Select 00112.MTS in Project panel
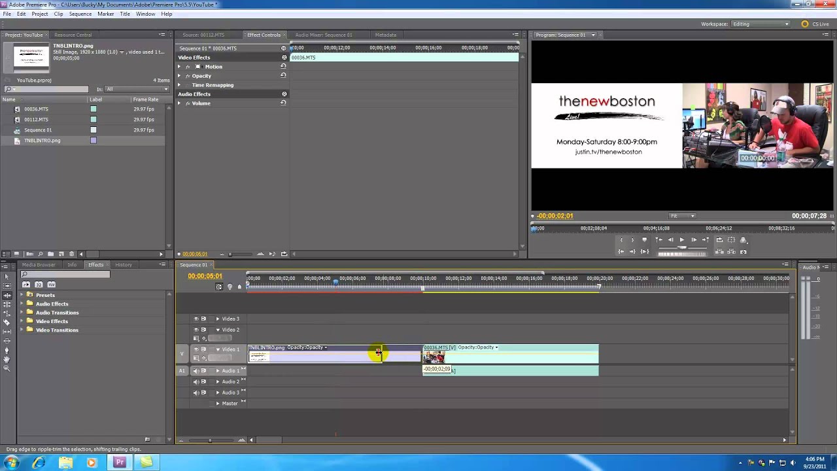Screen dimensions: 837x471 [x=36, y=120]
